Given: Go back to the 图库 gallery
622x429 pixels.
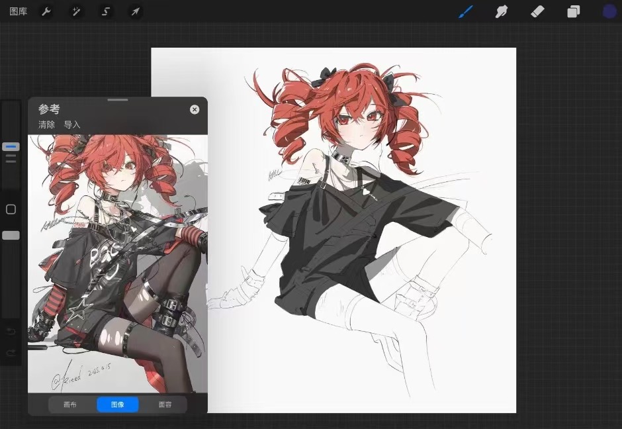Looking at the screenshot, I should tap(19, 11).
